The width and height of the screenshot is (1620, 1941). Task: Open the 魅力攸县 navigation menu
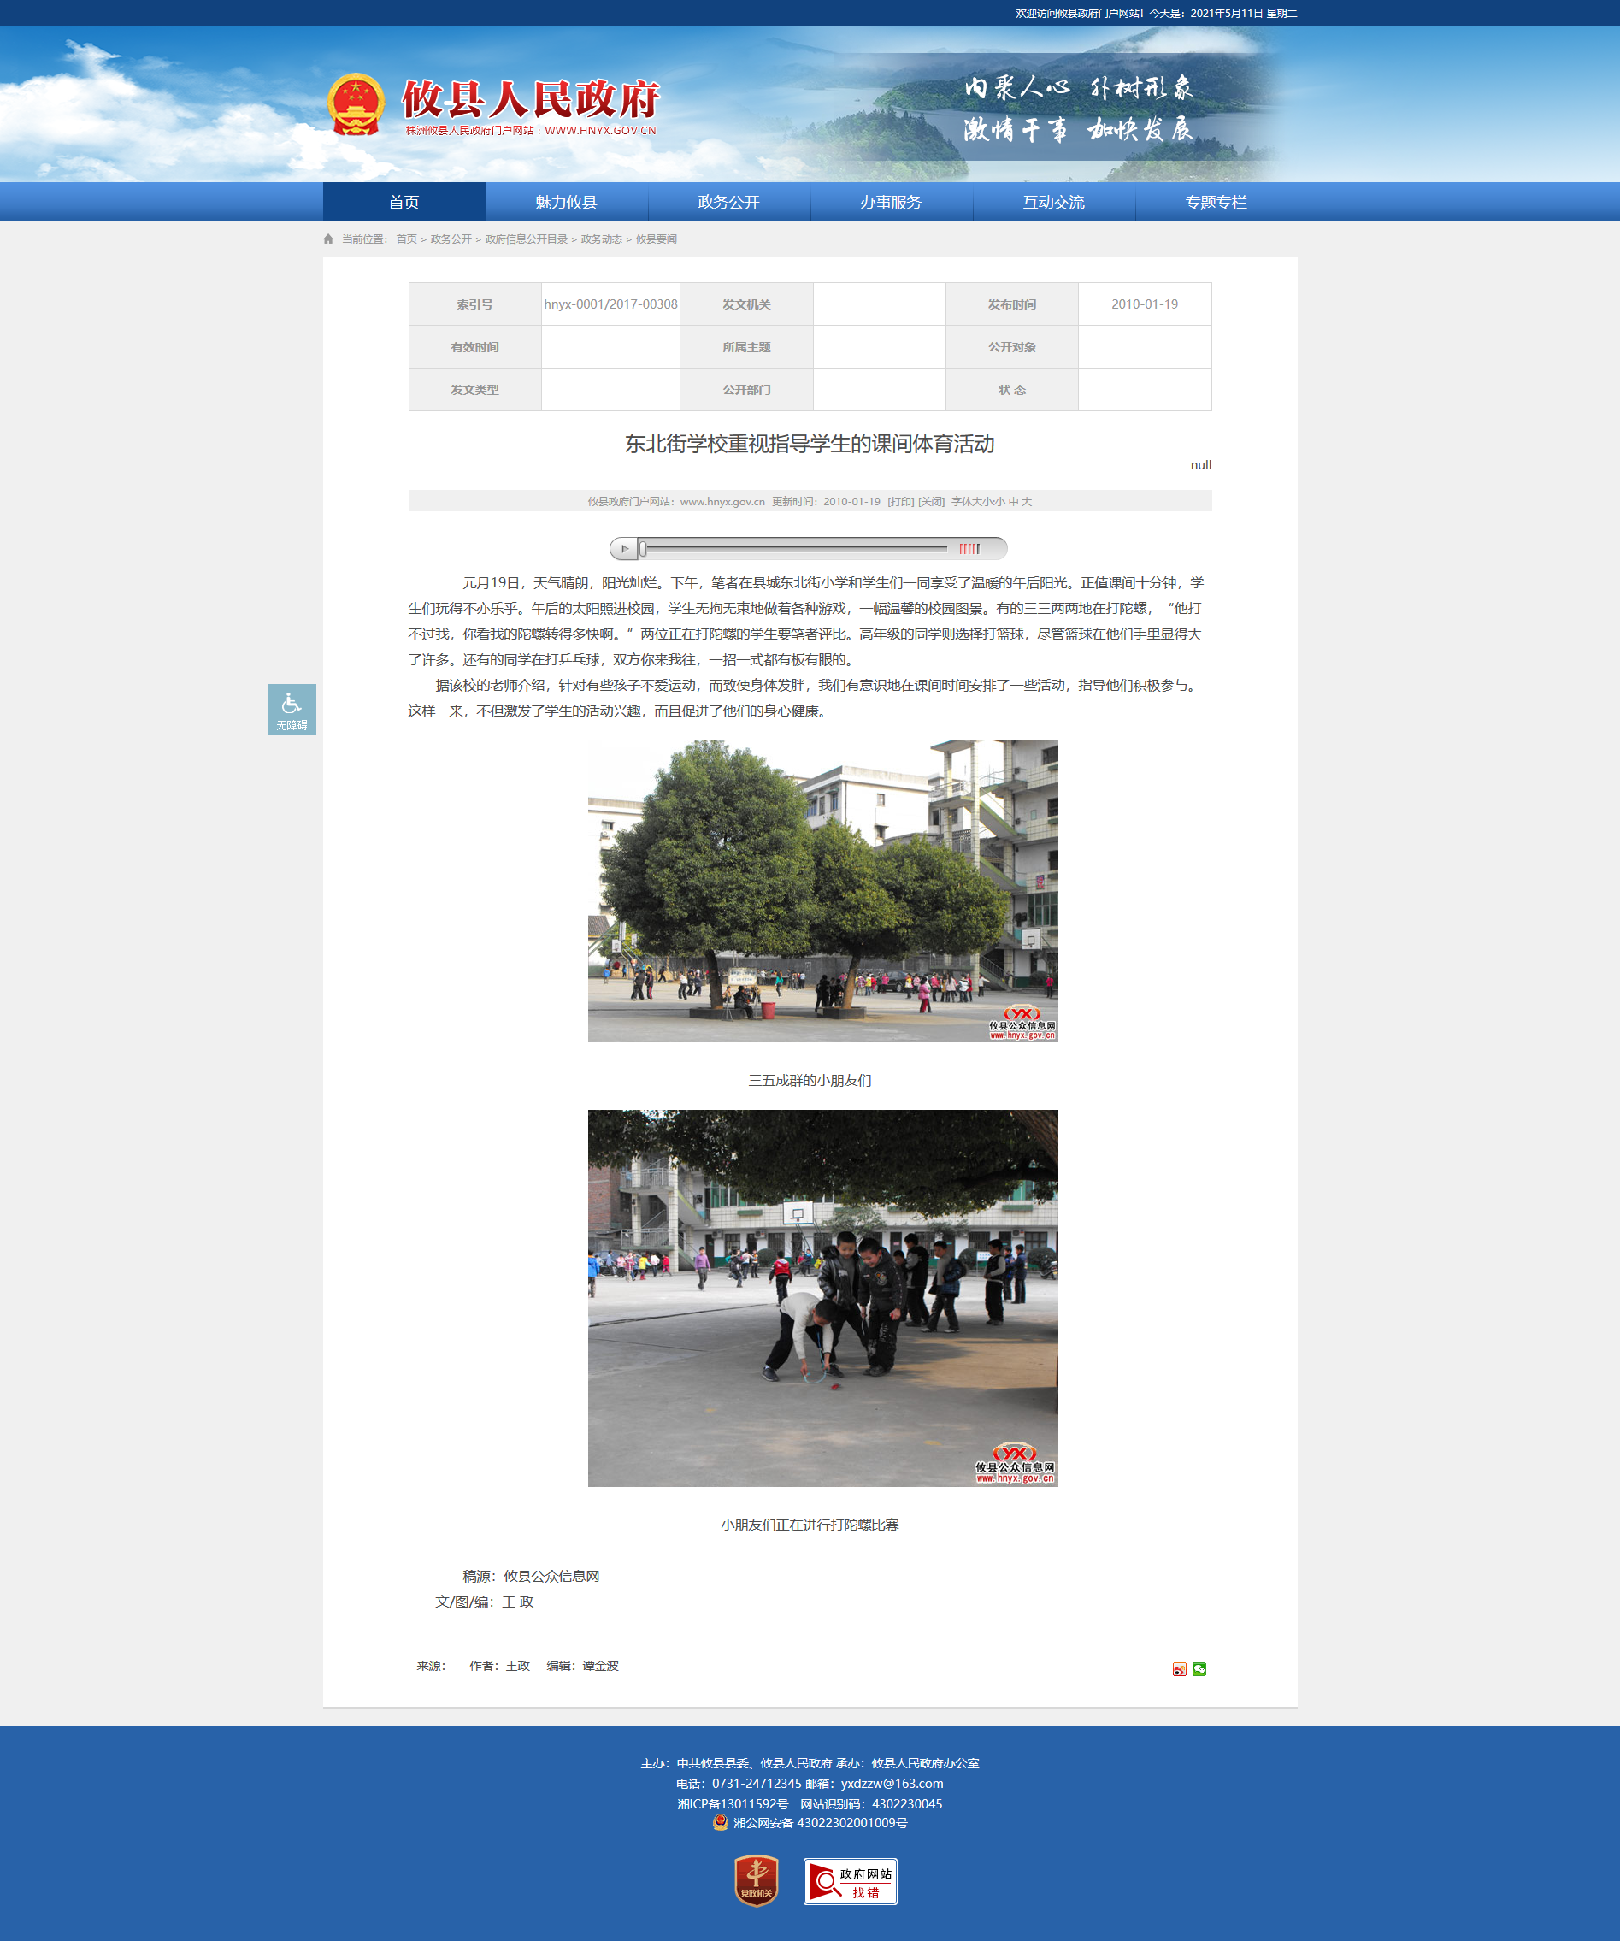click(x=566, y=203)
